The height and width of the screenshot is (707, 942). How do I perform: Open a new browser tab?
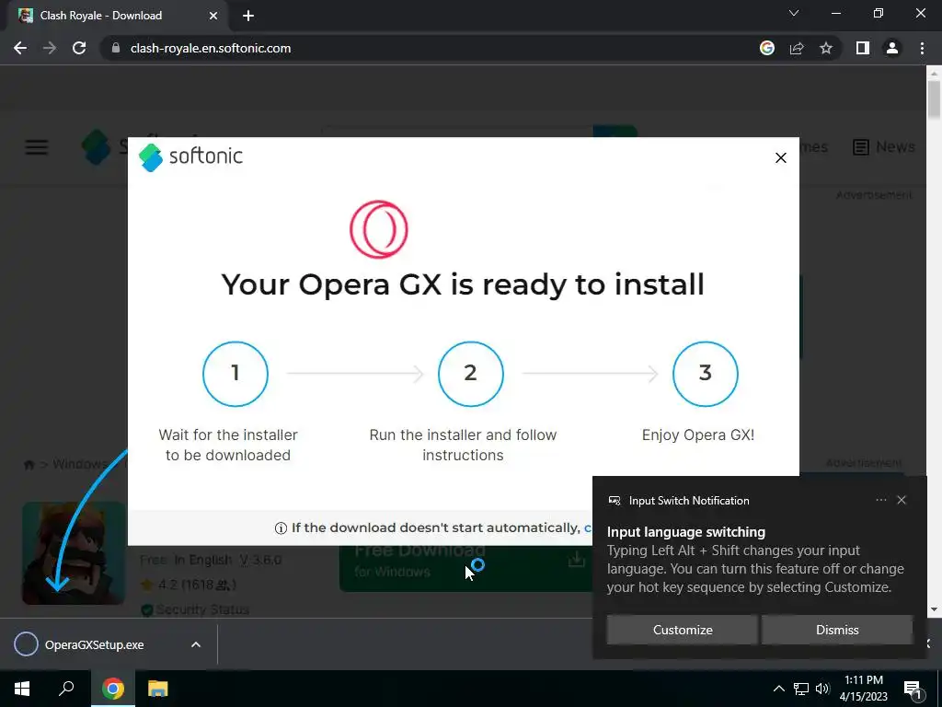click(x=248, y=16)
